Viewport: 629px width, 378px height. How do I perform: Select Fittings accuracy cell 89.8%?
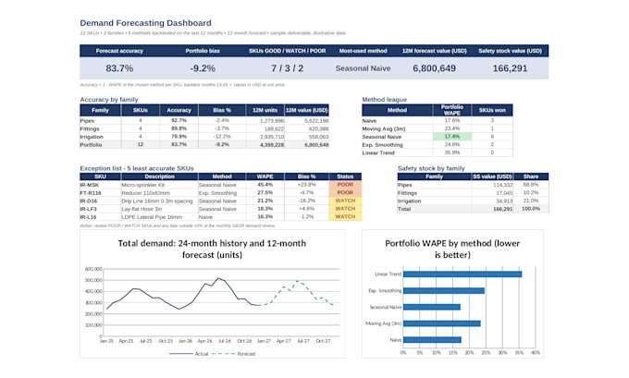[179, 128]
